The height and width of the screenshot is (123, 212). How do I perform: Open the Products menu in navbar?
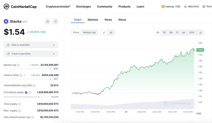click(124, 7)
